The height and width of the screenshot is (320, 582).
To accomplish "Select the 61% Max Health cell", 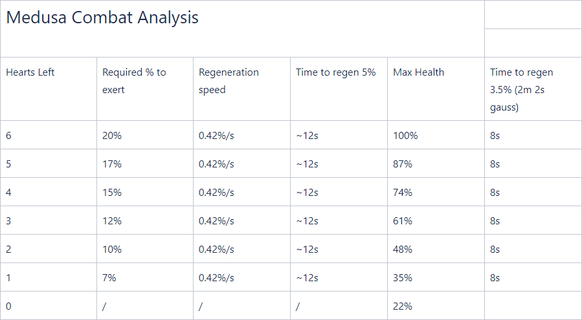I will pos(436,220).
